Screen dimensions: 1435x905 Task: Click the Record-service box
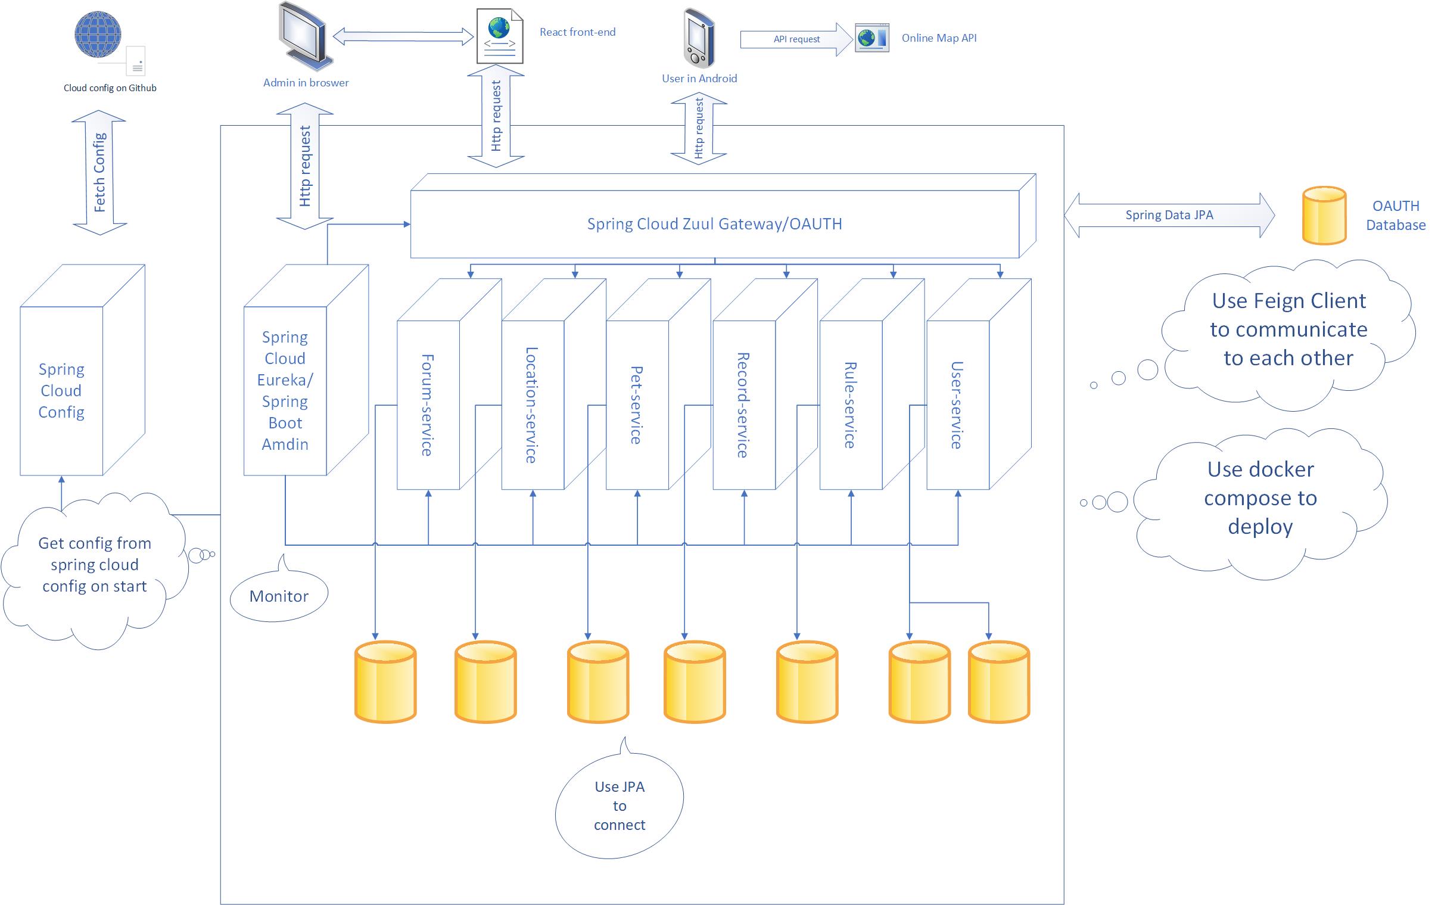coord(743,405)
